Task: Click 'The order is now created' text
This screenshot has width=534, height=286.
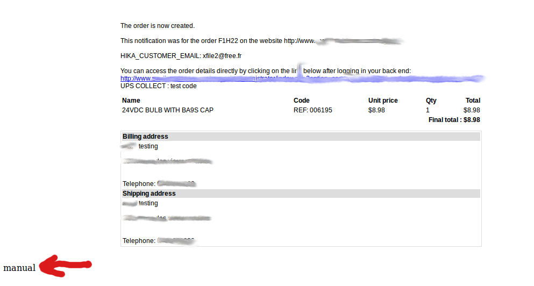Action: [158, 26]
